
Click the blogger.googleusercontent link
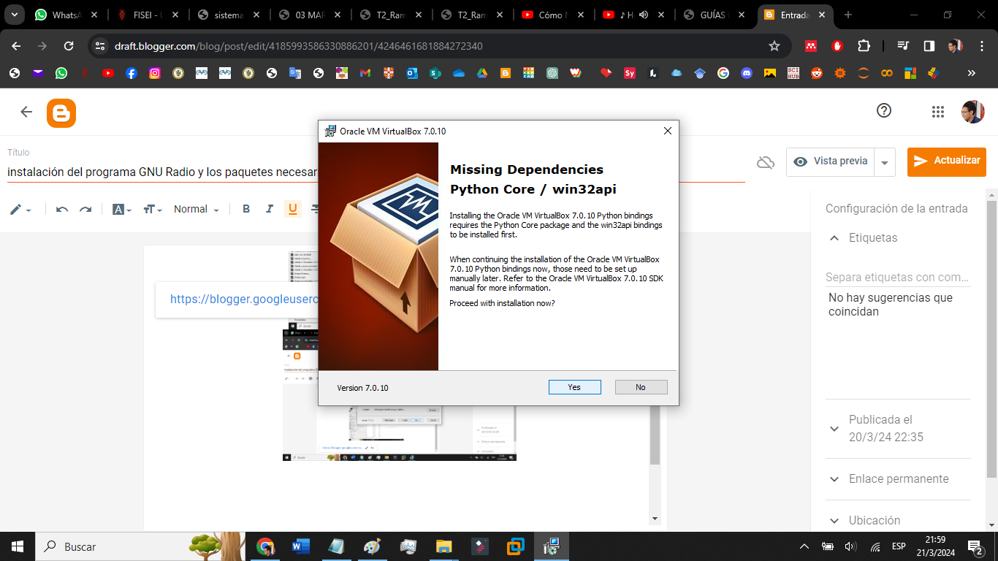pos(245,299)
